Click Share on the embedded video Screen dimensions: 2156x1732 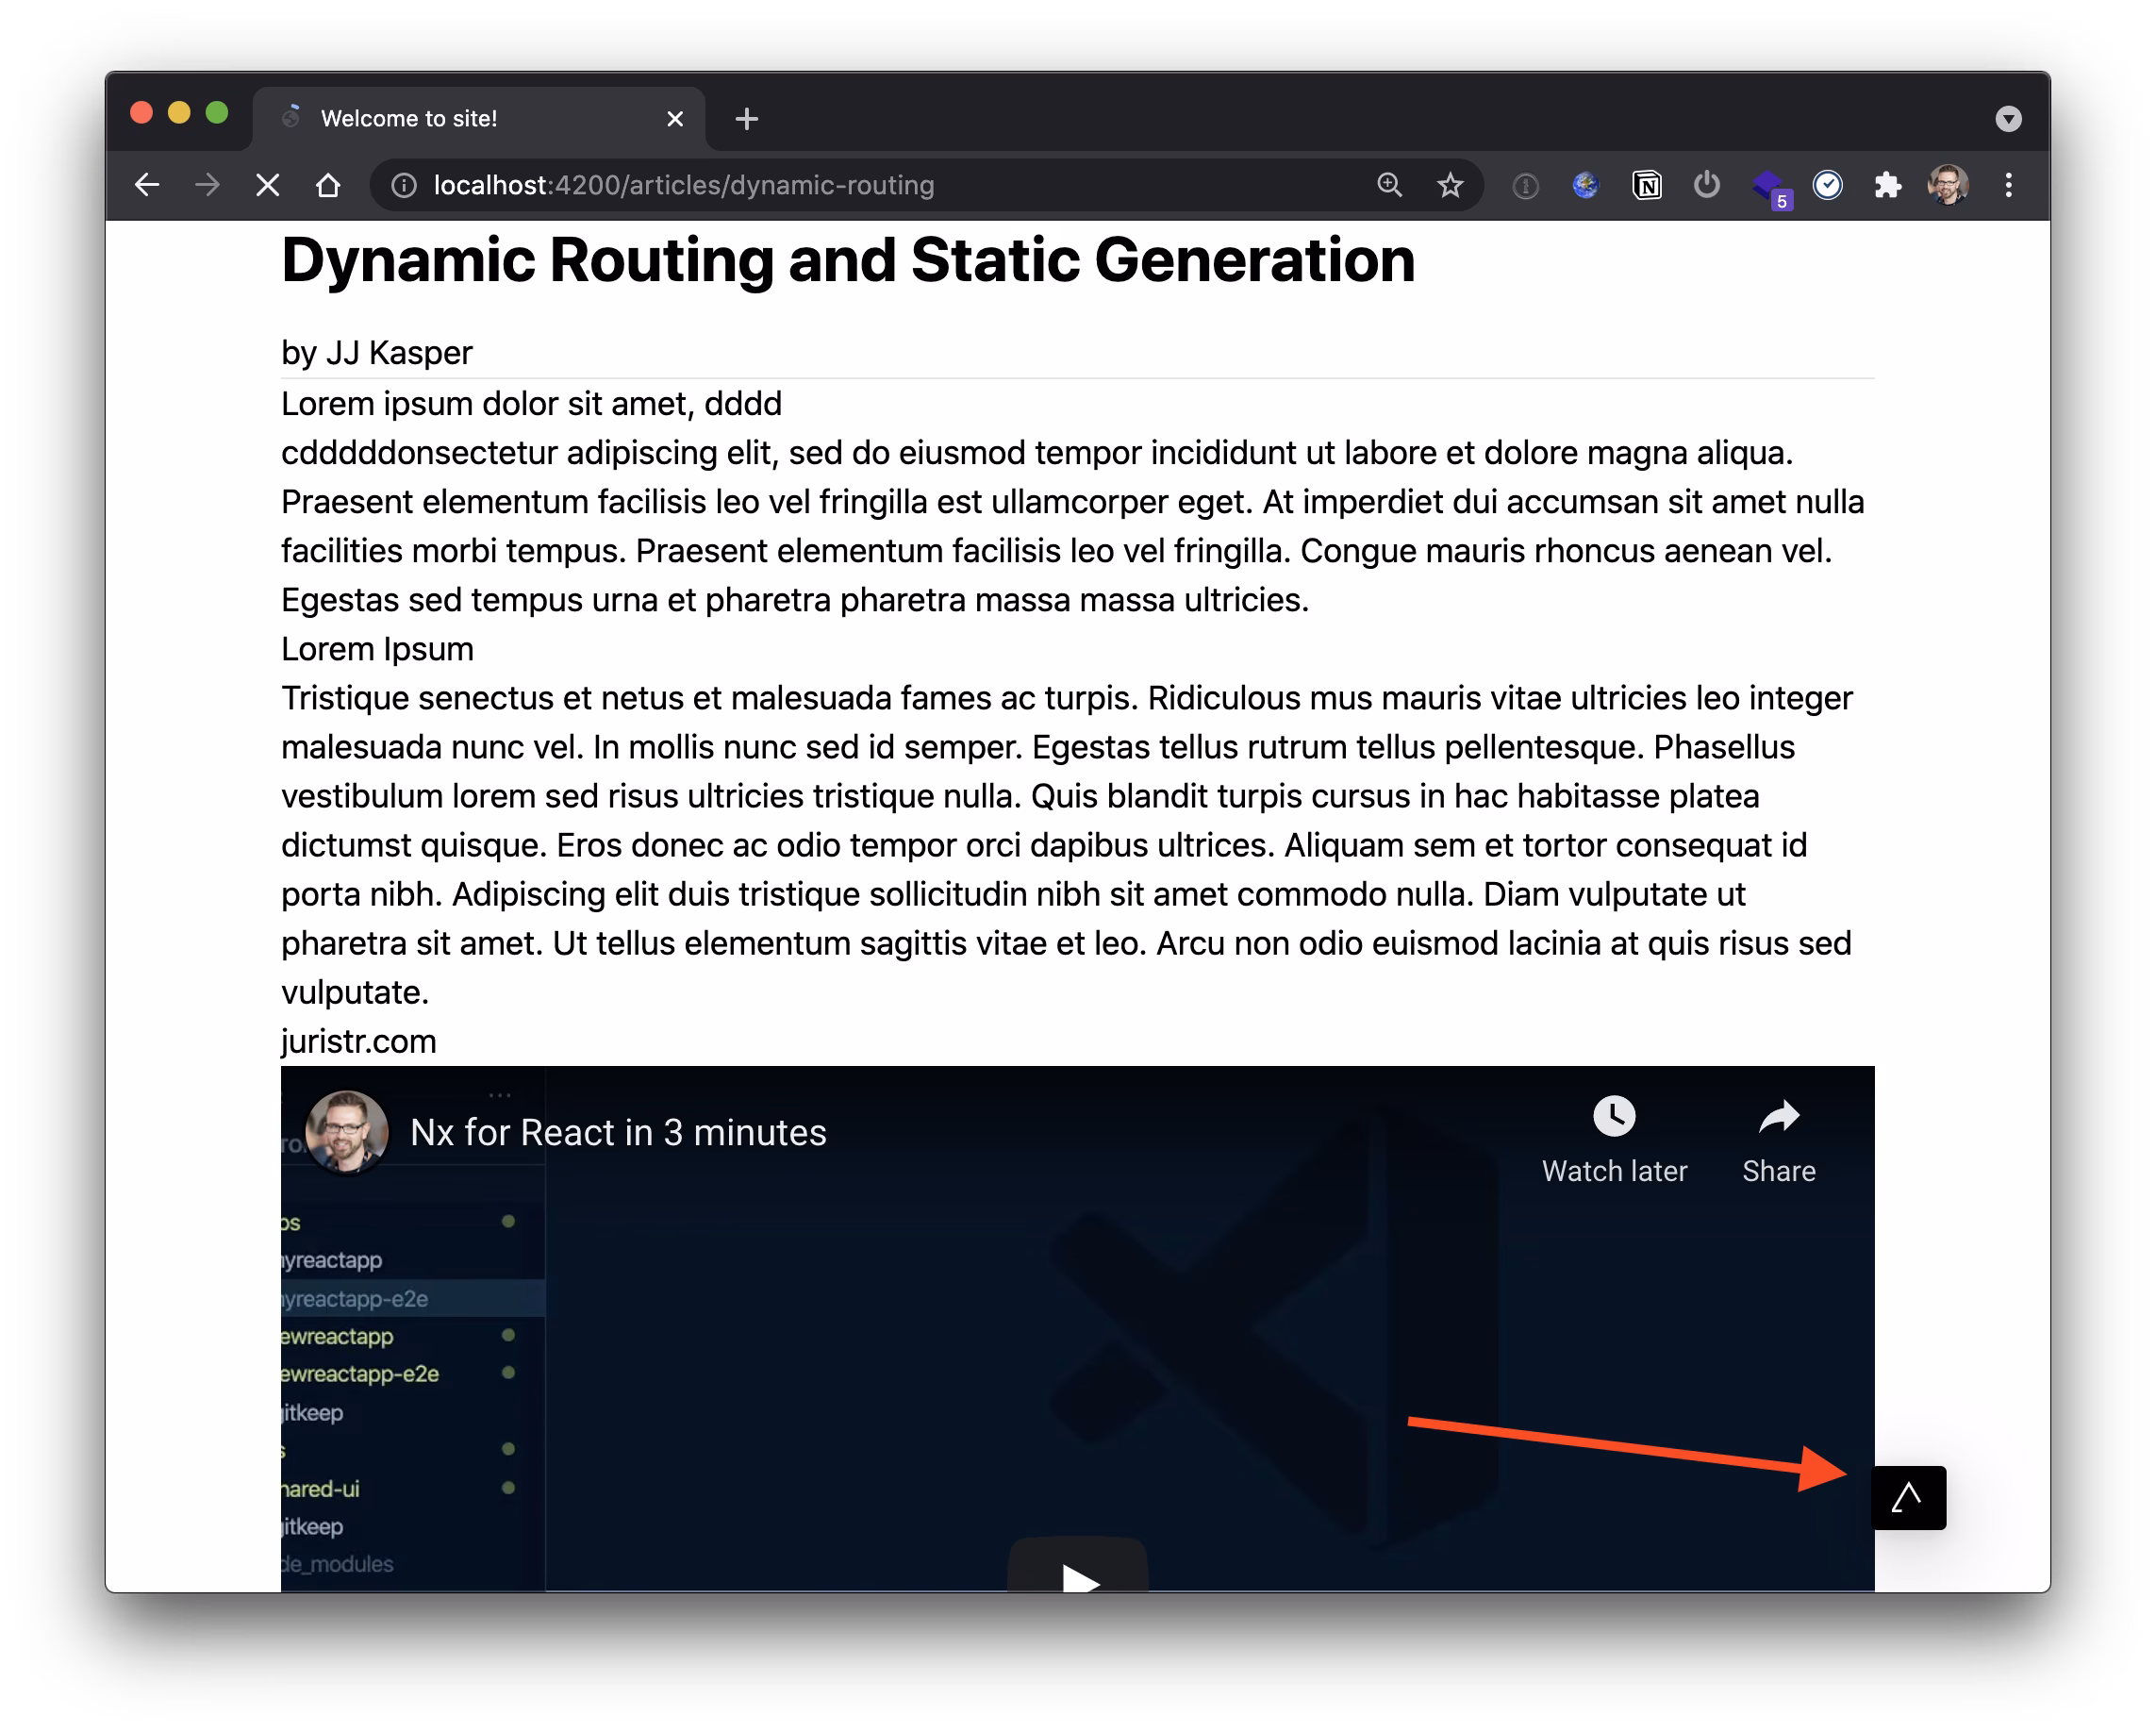[x=1778, y=1140]
